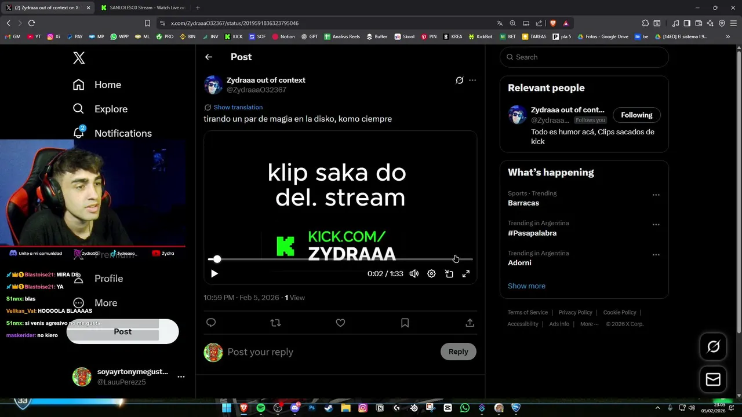Go to Home in X sidebar
The height and width of the screenshot is (417, 742).
(97, 85)
